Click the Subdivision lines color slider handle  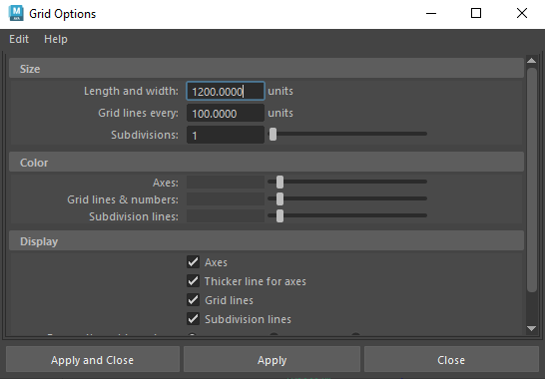pyautogui.click(x=279, y=215)
